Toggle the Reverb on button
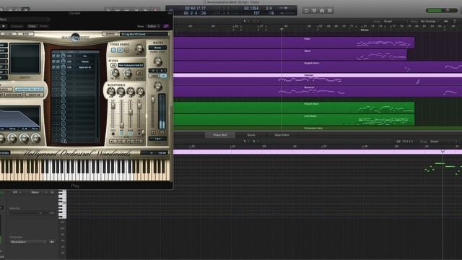Image resolution: width=462 pixels, height=260 pixels. click(x=113, y=65)
